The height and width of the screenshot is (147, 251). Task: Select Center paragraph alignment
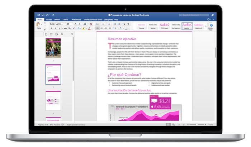tap(101, 28)
